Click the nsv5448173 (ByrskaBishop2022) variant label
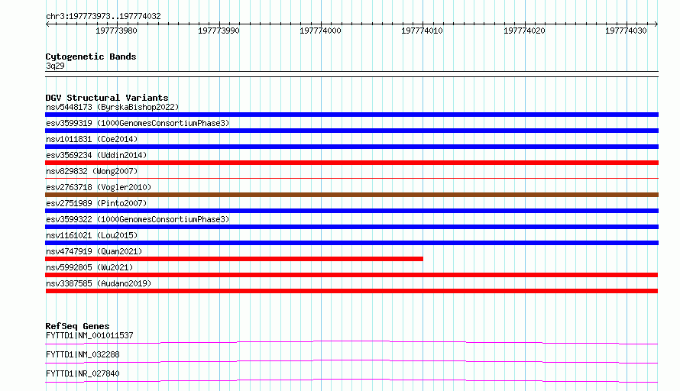Screen dimensions: 680x391 pyautogui.click(x=112, y=107)
